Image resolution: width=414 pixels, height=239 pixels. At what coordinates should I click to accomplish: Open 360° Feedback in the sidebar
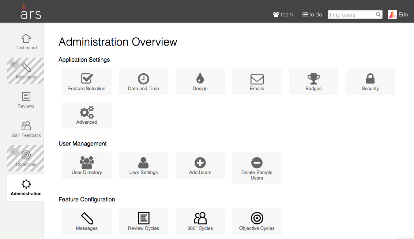pos(26,129)
